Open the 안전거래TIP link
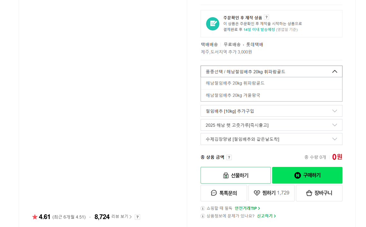This screenshot has height=227, width=366. pos(246,208)
